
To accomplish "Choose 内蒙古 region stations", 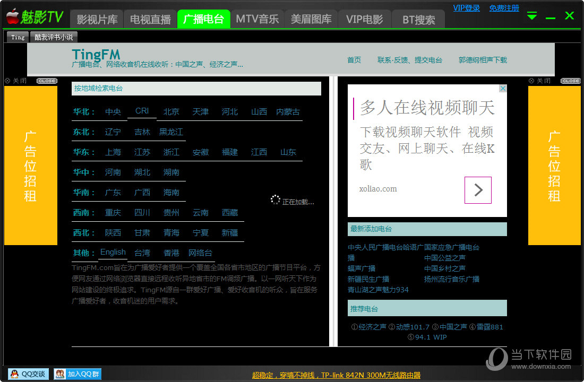I will 288,112.
